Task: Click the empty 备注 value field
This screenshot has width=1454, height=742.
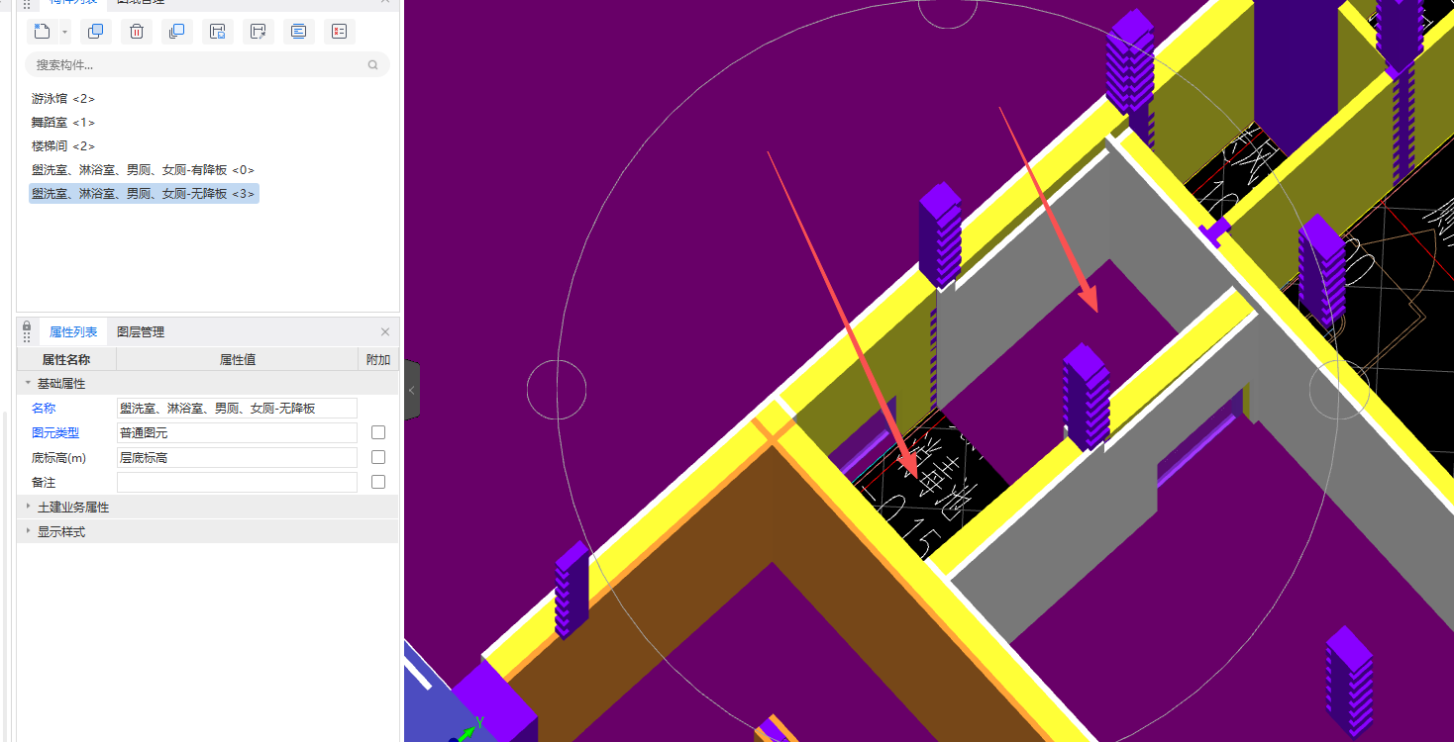Action: click(237, 482)
